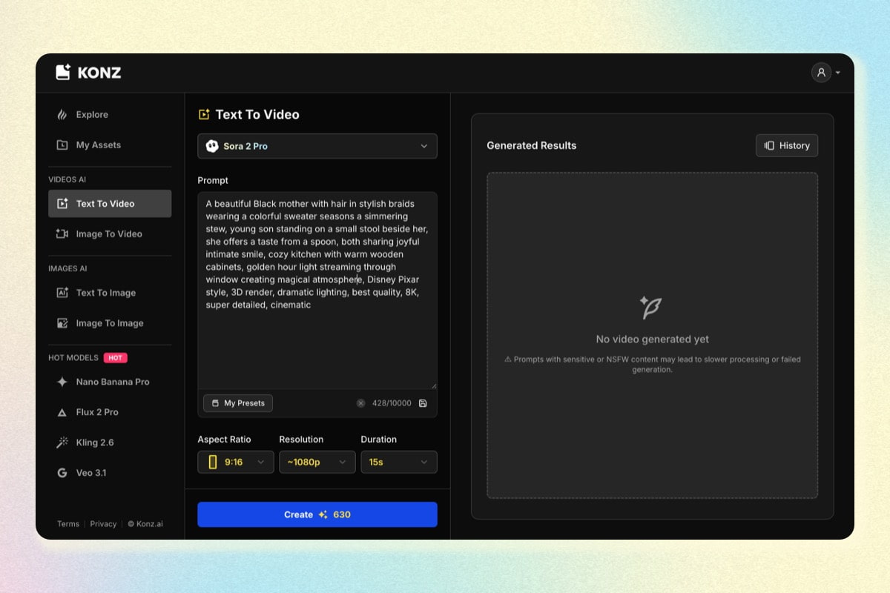
Task: Click the 9:16 portrait ratio icon
Action: 213,462
